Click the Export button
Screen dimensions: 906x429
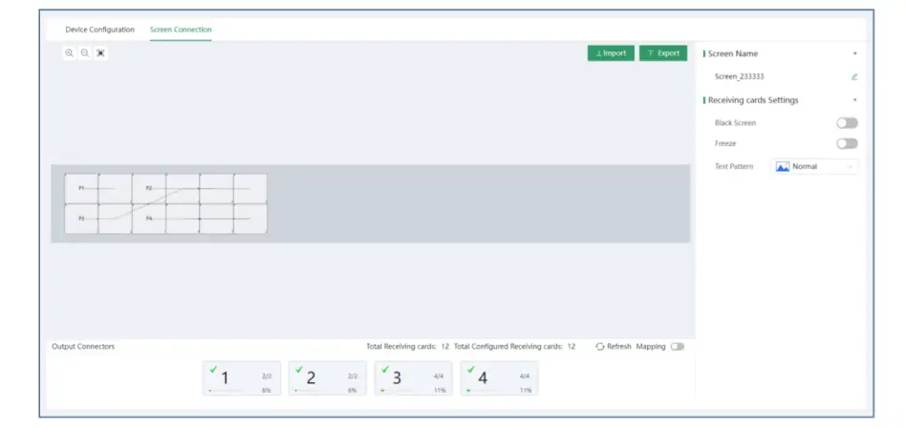[x=663, y=54]
